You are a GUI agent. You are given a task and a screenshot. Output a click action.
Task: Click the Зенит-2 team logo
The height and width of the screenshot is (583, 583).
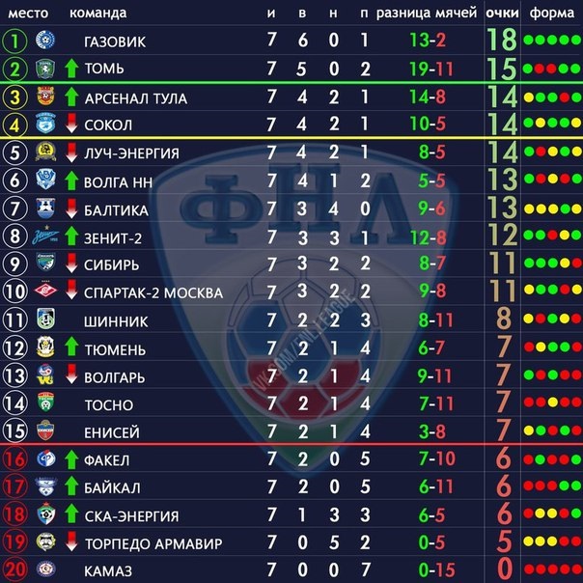click(45, 236)
